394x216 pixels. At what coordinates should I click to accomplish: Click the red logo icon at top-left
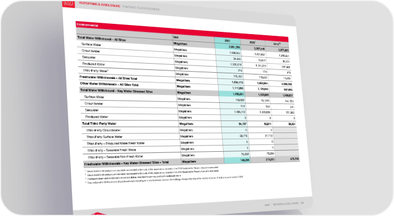tap(69, 4)
